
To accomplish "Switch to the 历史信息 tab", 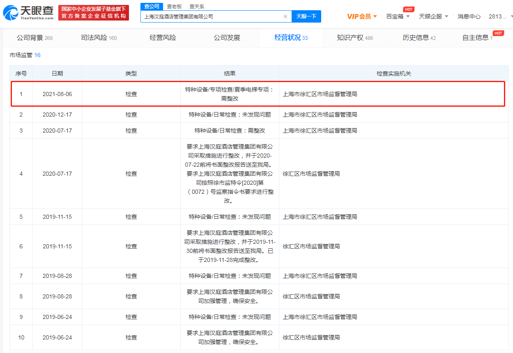I will click(x=419, y=38).
